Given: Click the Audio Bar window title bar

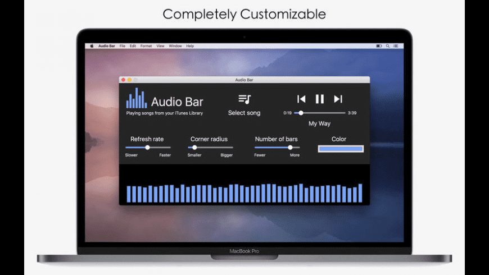Looking at the screenshot, I should 244,80.
